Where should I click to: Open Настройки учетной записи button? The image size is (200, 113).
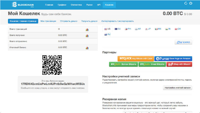[178, 88]
